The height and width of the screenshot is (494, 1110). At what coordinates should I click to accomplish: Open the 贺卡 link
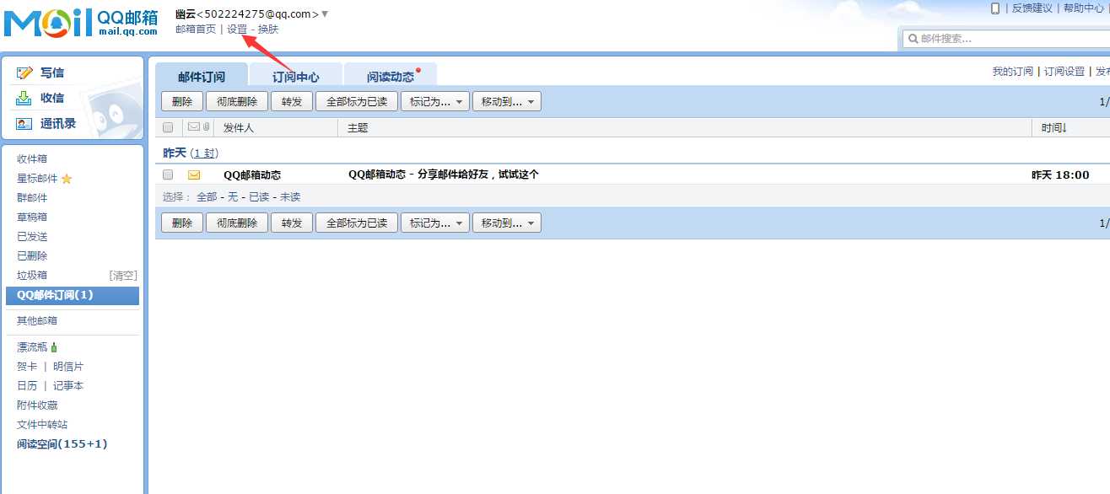pos(27,367)
